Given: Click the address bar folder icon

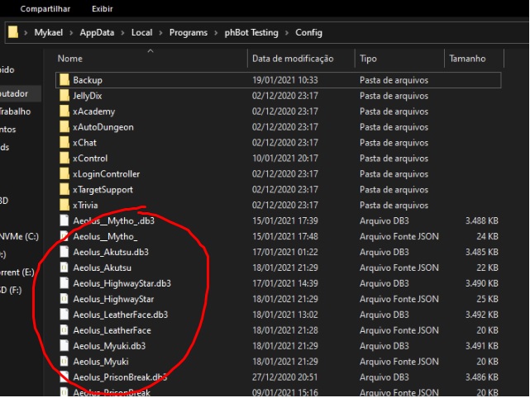Looking at the screenshot, I should click(13, 33).
